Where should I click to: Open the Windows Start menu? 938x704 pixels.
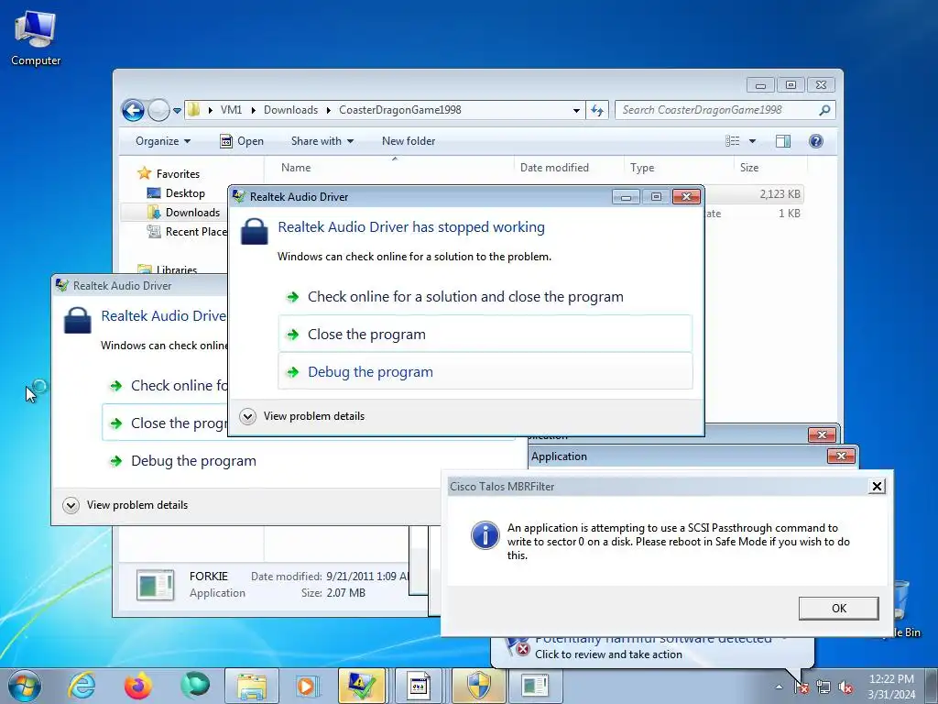[x=25, y=686]
